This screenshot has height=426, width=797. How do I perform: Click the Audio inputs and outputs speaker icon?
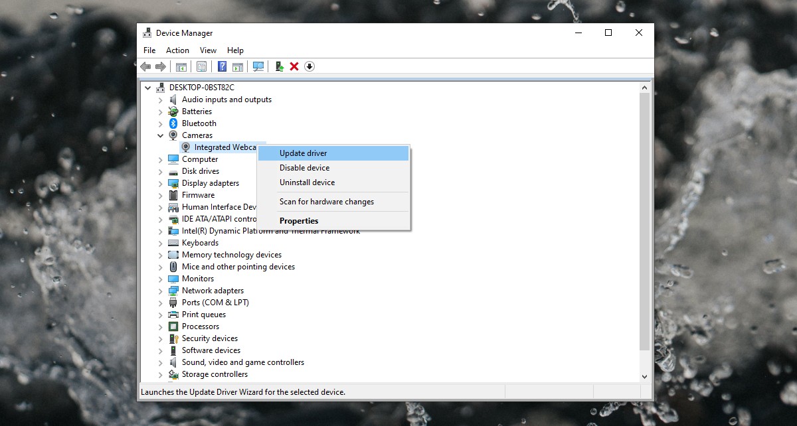tap(173, 100)
